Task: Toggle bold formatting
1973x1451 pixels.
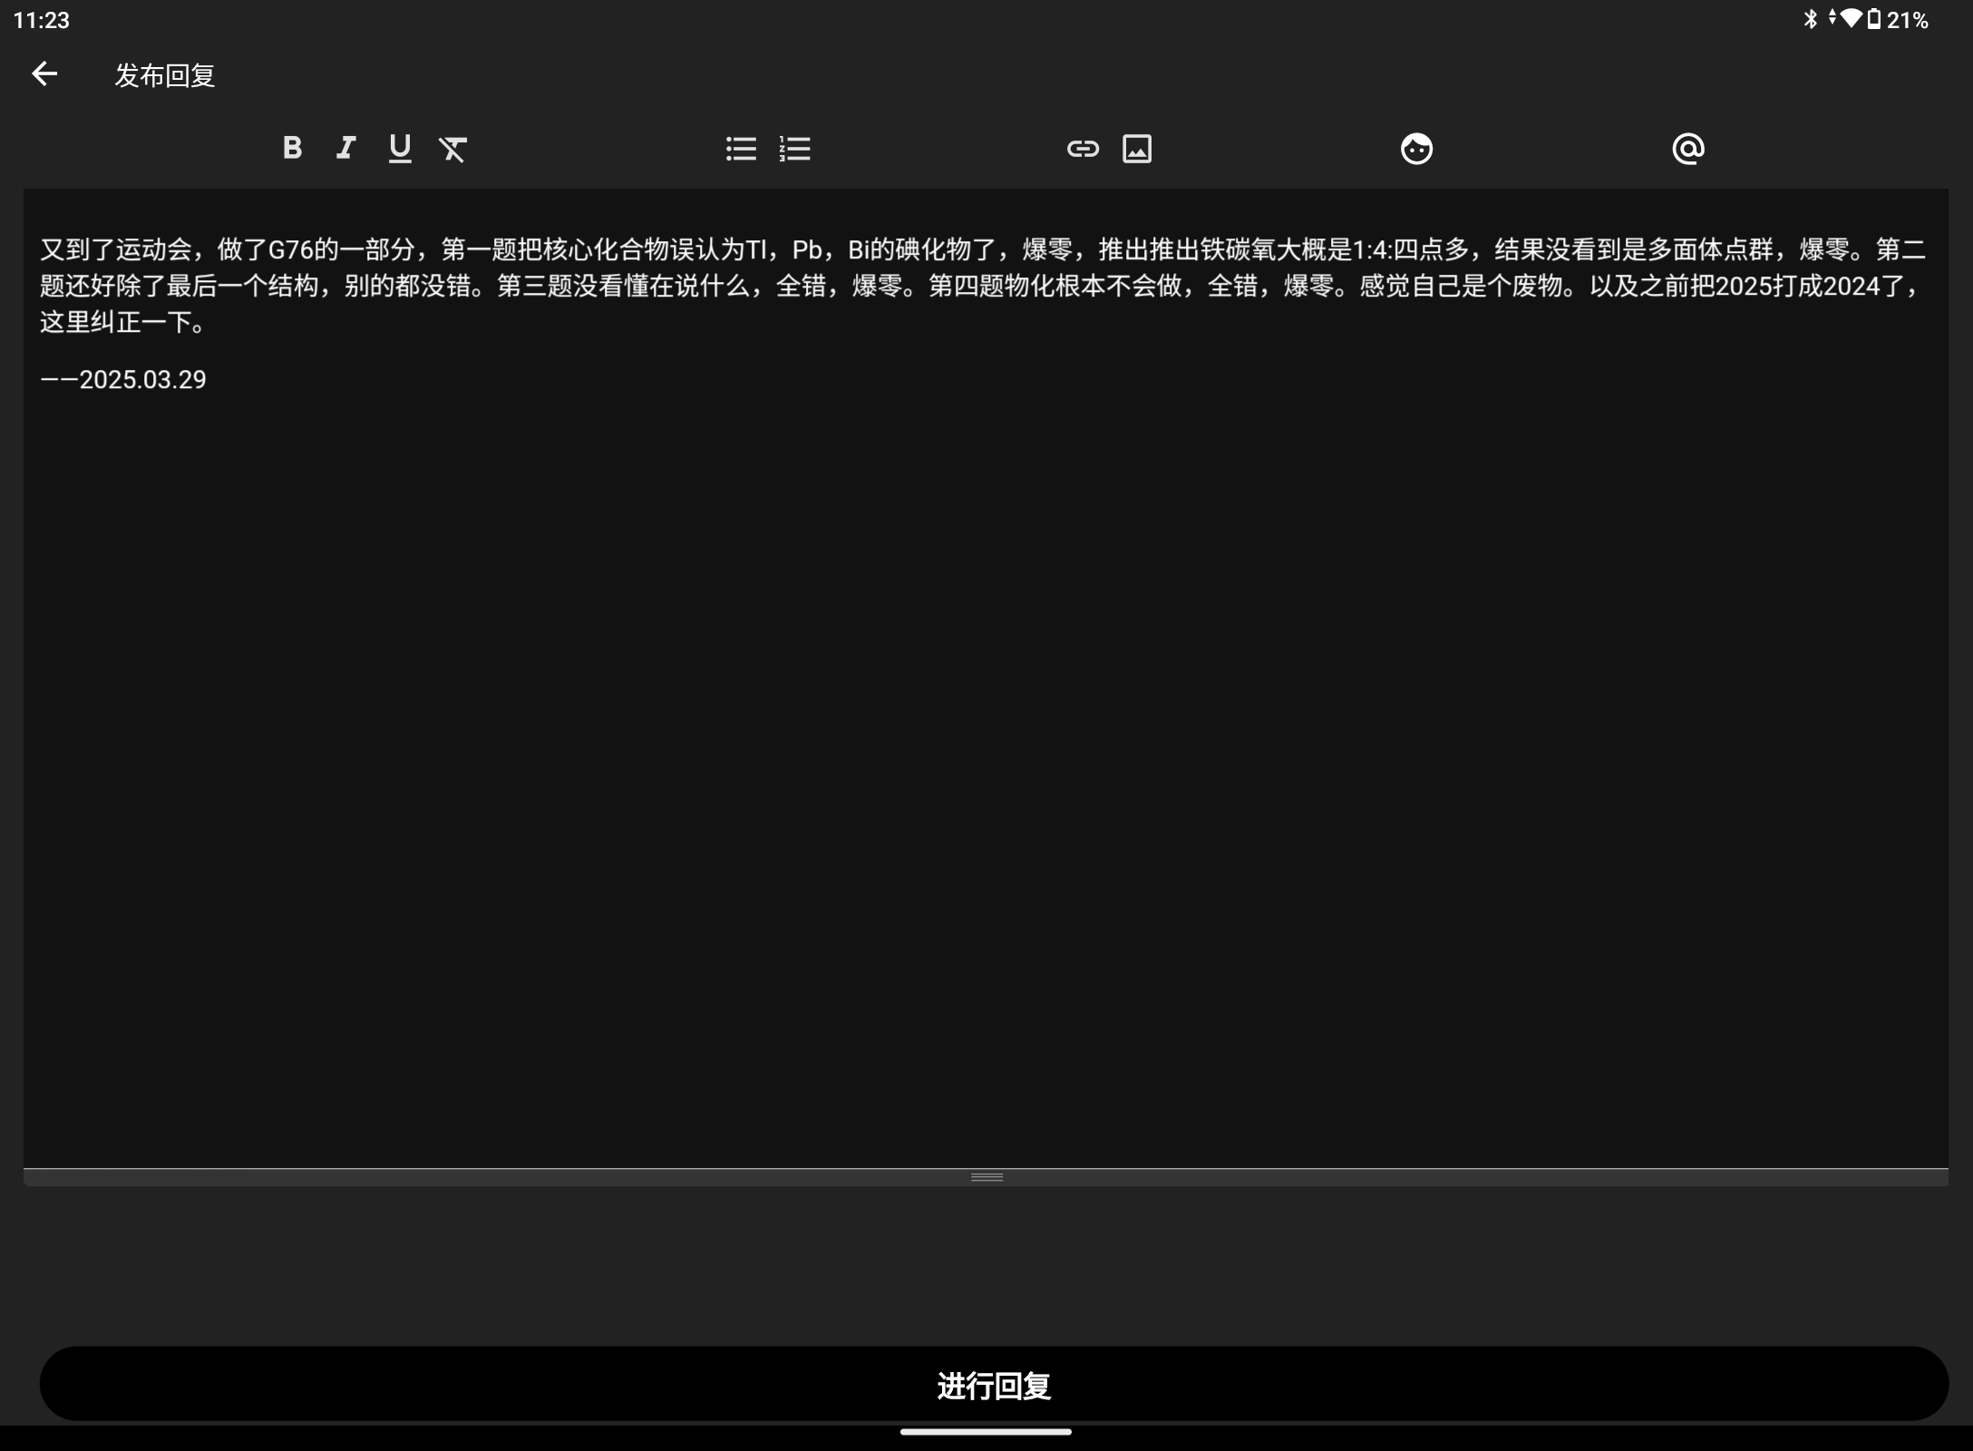Action: point(292,148)
